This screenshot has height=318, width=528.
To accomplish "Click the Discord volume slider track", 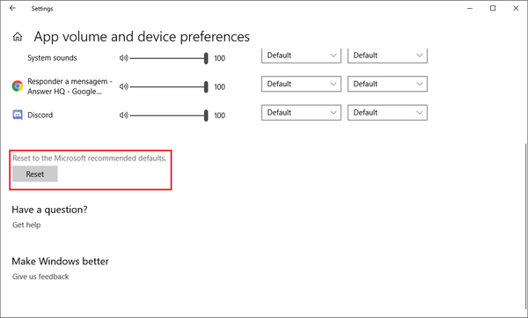I will (x=169, y=115).
